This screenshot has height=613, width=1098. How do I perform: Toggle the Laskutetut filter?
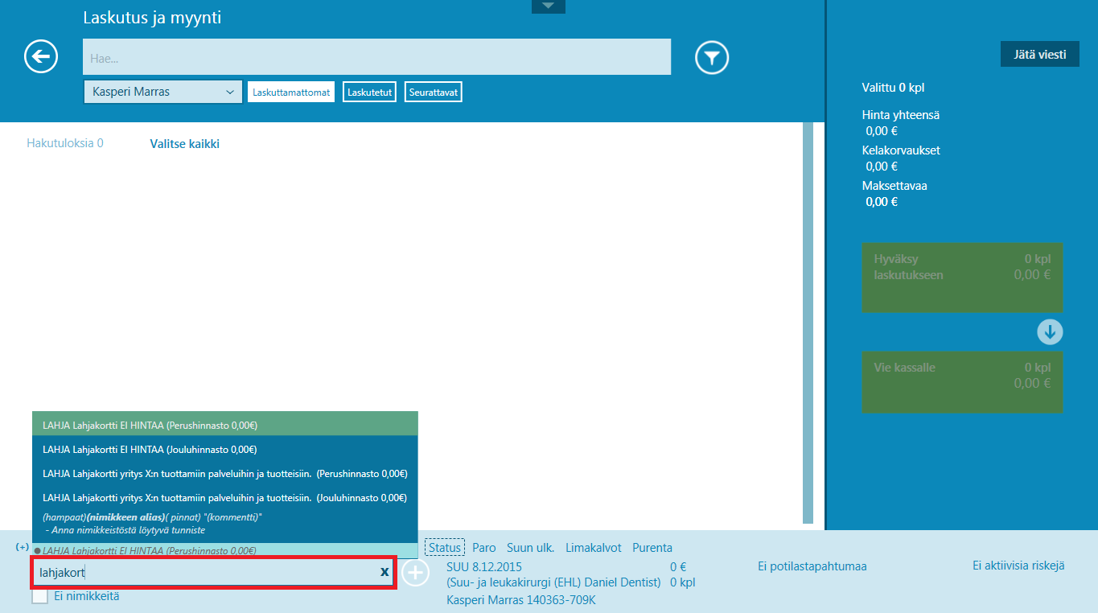tap(370, 93)
